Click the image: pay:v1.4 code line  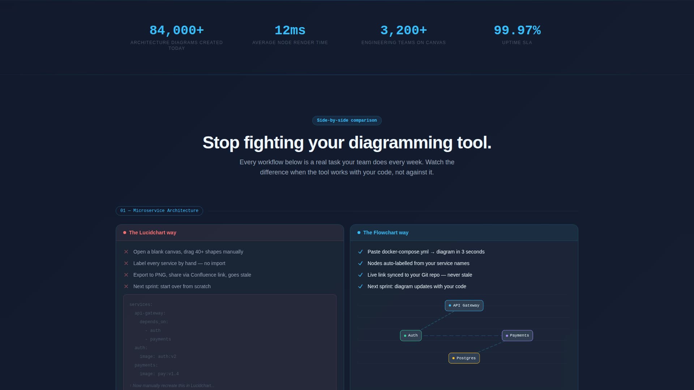click(x=159, y=374)
